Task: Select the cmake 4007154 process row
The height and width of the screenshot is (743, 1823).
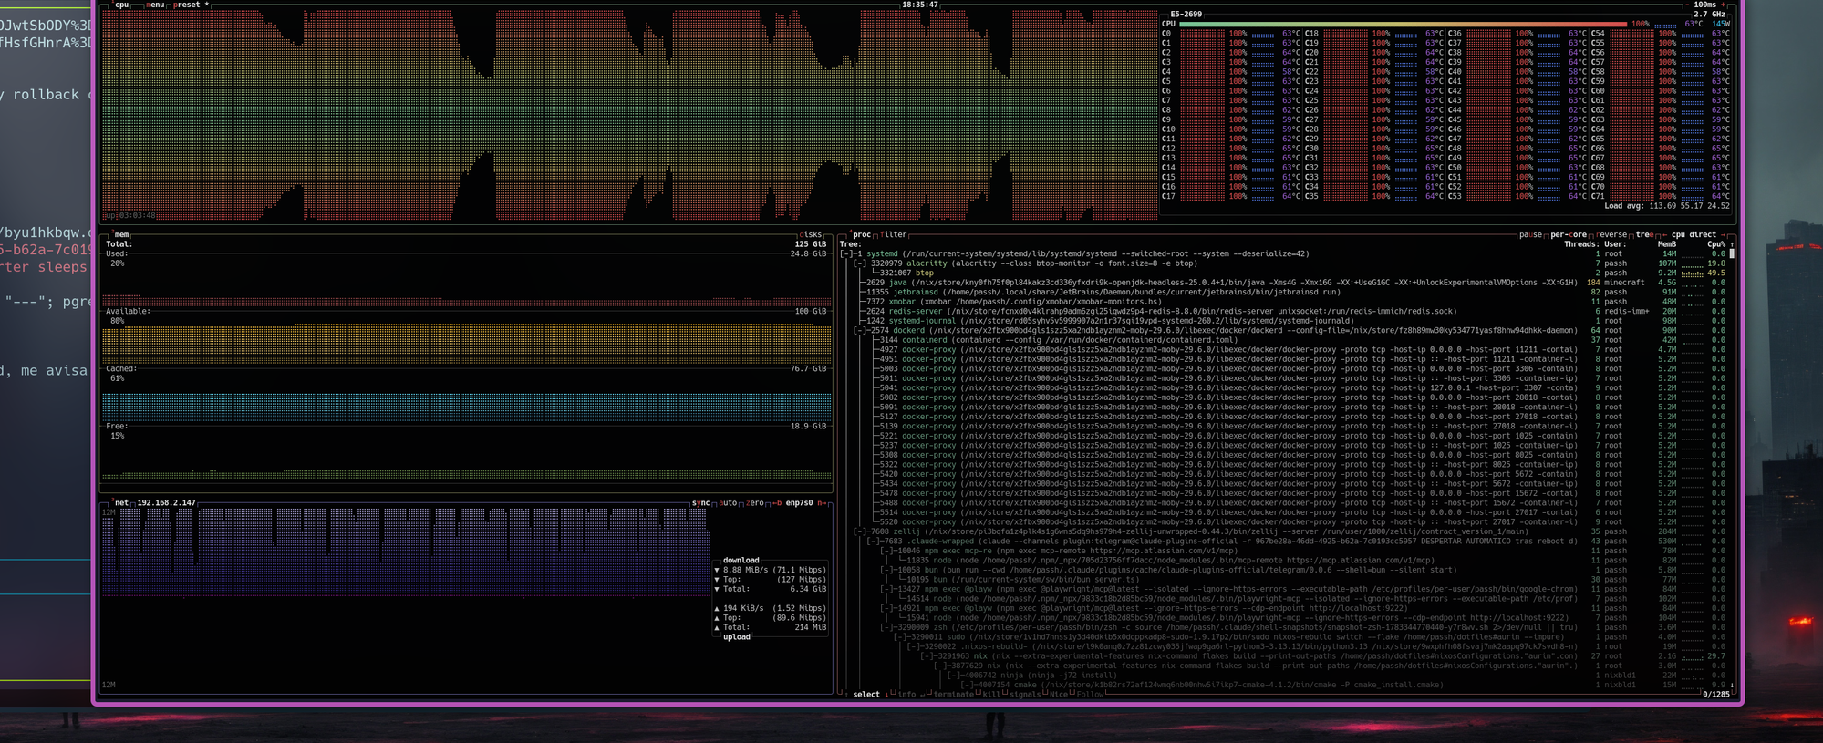Action: 1283,685
